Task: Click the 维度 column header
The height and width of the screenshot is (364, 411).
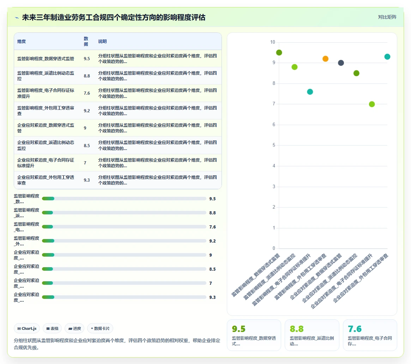Action: tap(22, 41)
